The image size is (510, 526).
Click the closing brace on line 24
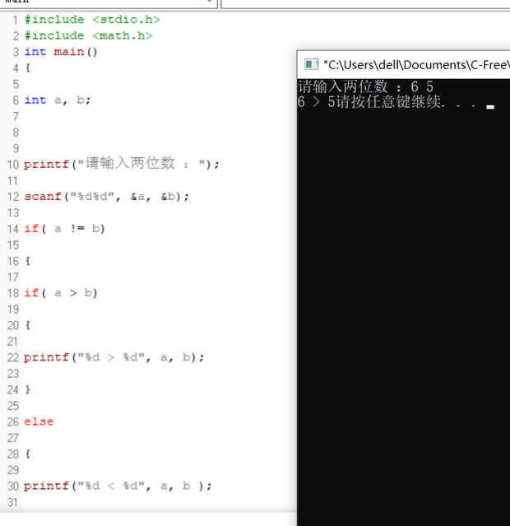click(x=28, y=389)
